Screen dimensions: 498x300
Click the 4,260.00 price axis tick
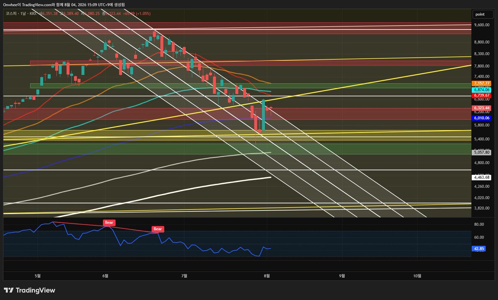click(x=482, y=186)
